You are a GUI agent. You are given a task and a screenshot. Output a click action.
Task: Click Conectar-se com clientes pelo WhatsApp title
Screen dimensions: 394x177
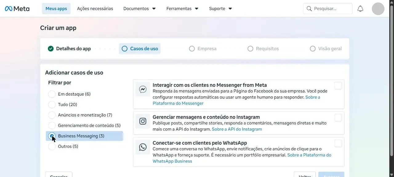[200, 143]
